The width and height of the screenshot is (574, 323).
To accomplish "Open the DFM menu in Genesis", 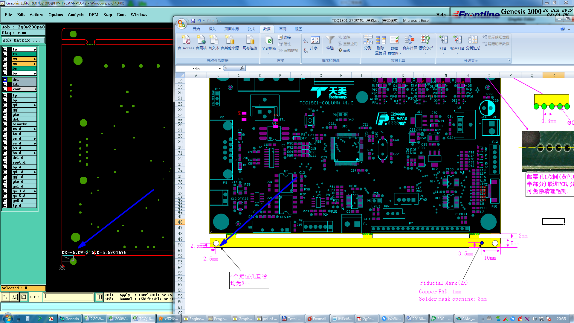I will (93, 15).
